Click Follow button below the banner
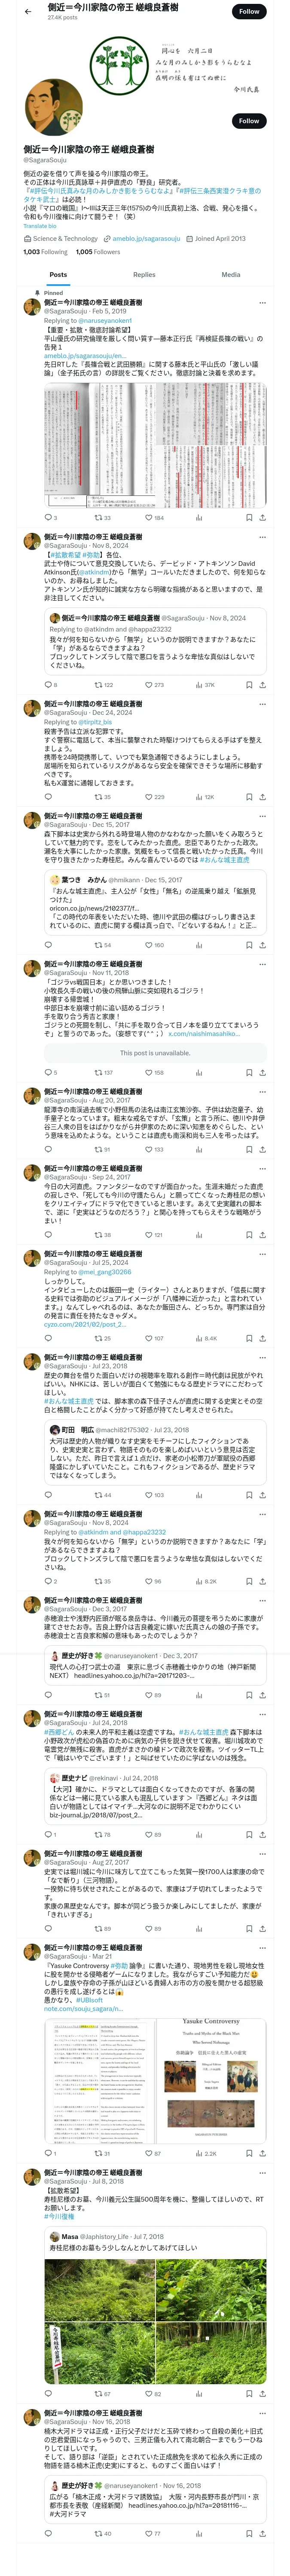Viewport: 290px width, 2576px height. 248,121
